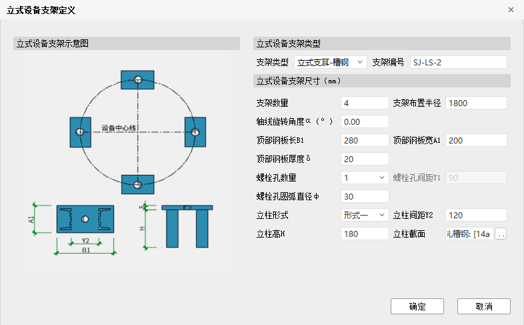The width and height of the screenshot is (524, 325).
Task: Click the 螺栓孔圆弧直径 field showing 30
Action: point(365,197)
